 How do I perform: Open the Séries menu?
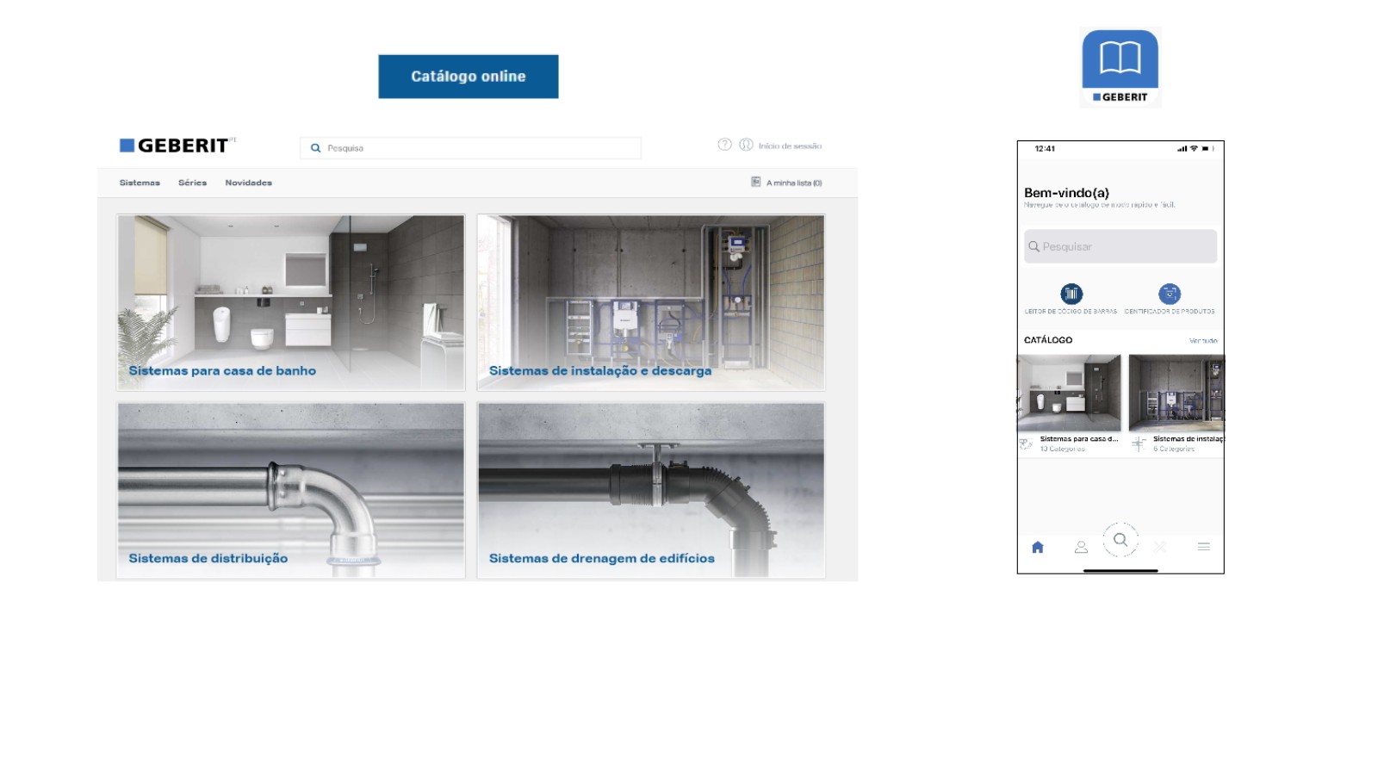(x=192, y=183)
